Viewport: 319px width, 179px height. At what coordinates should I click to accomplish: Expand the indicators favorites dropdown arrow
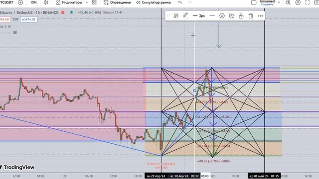click(87, 2)
